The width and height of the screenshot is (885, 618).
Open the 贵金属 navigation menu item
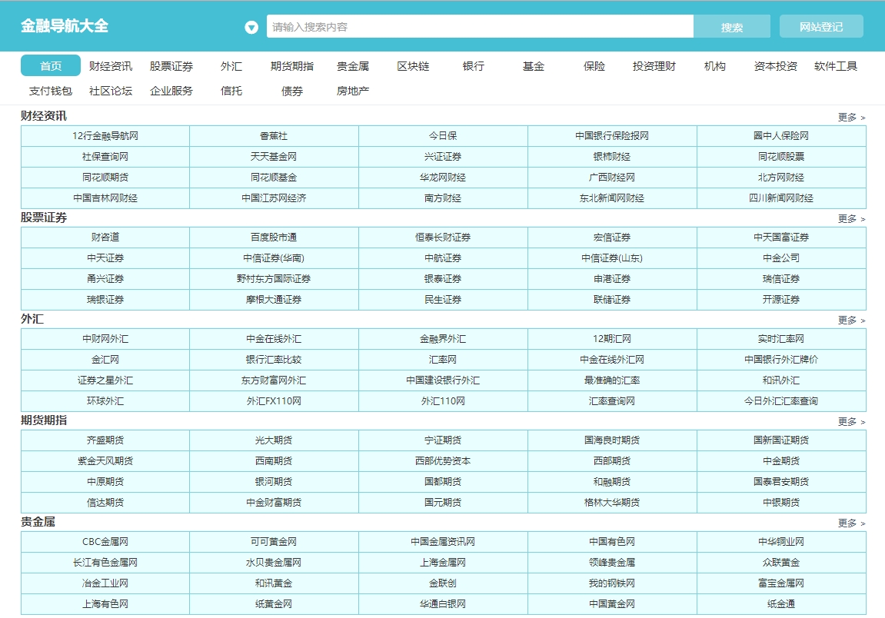pos(353,66)
